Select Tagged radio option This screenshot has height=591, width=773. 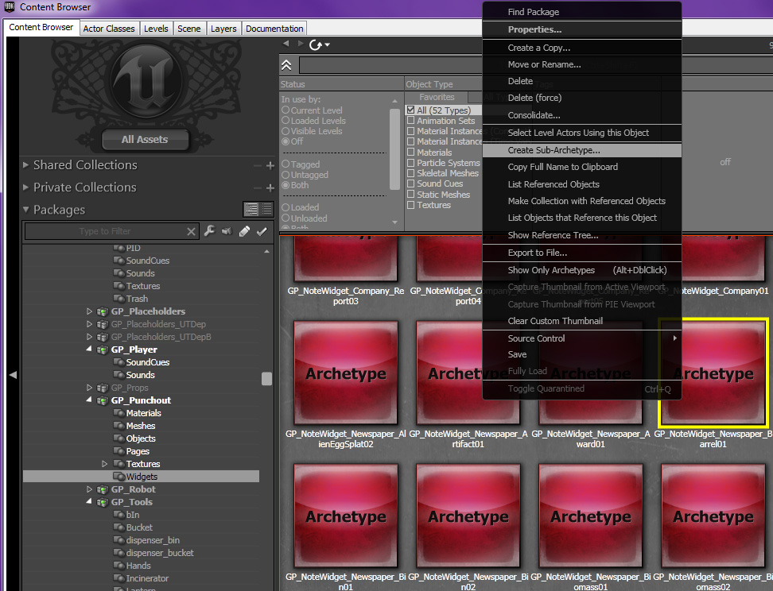point(286,164)
